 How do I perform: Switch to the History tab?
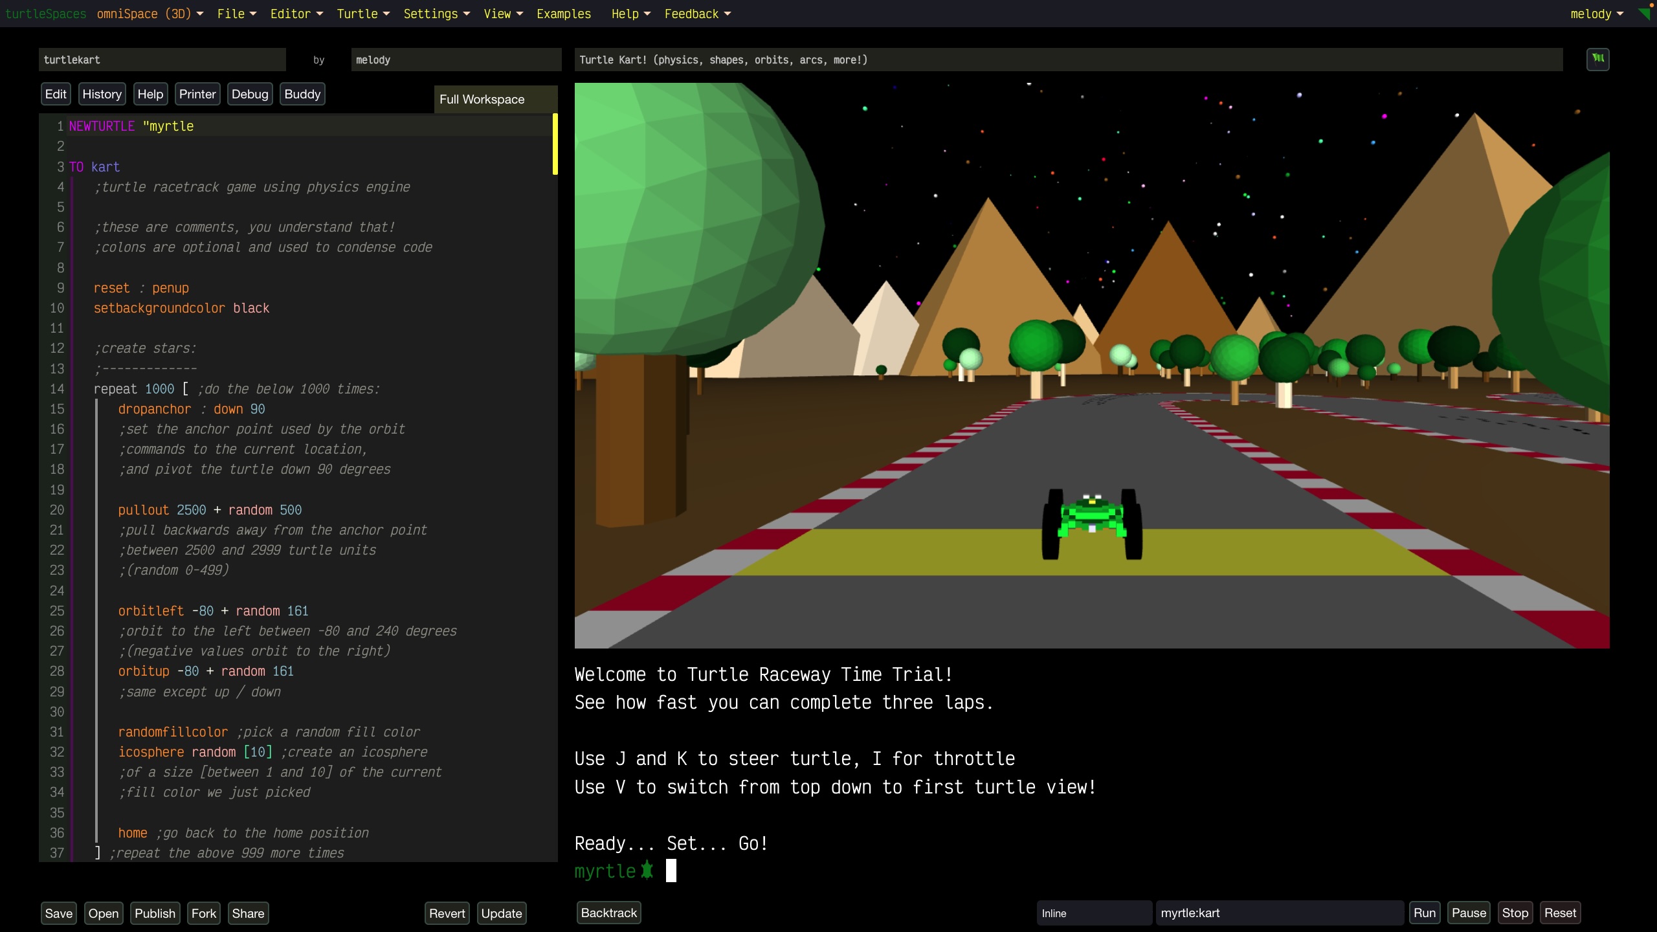102,94
